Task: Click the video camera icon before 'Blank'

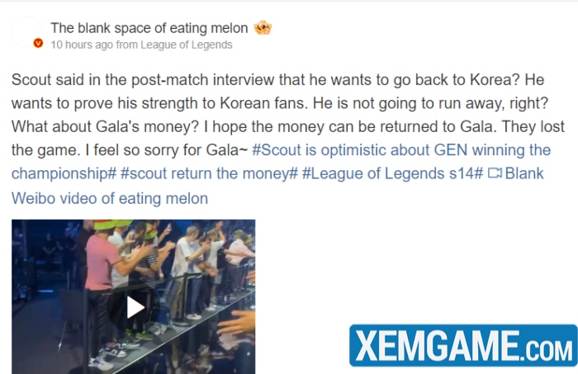Action: point(495,173)
